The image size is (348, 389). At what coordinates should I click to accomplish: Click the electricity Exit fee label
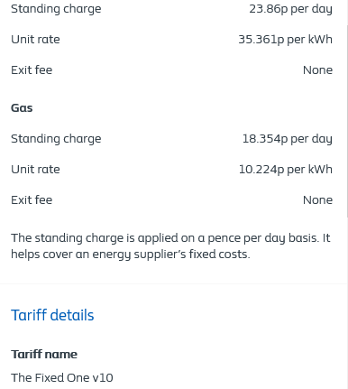(x=32, y=69)
